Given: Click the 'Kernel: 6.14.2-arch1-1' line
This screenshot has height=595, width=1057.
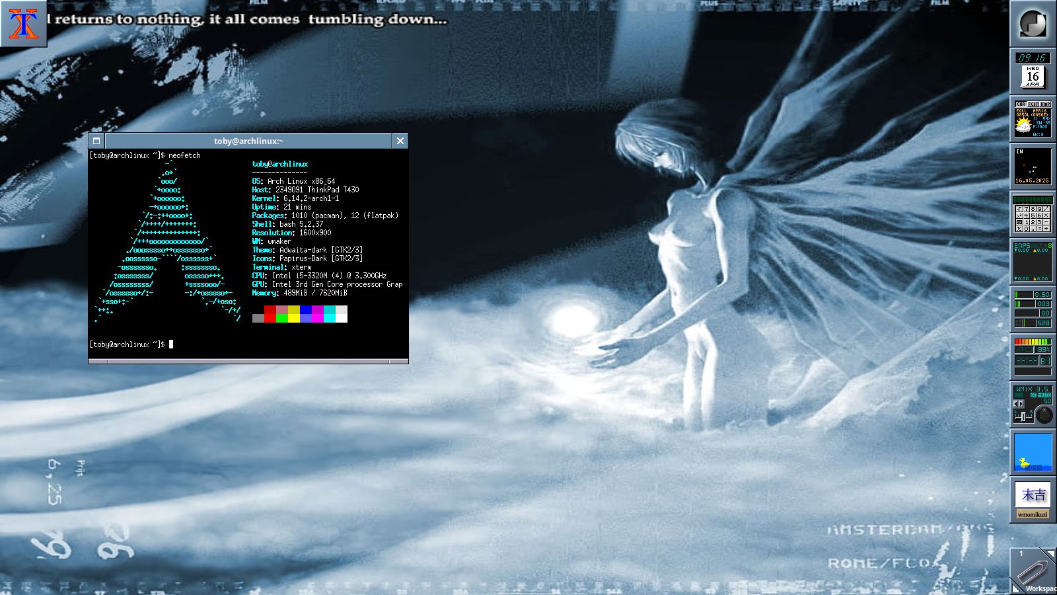Looking at the screenshot, I should click(x=295, y=198).
